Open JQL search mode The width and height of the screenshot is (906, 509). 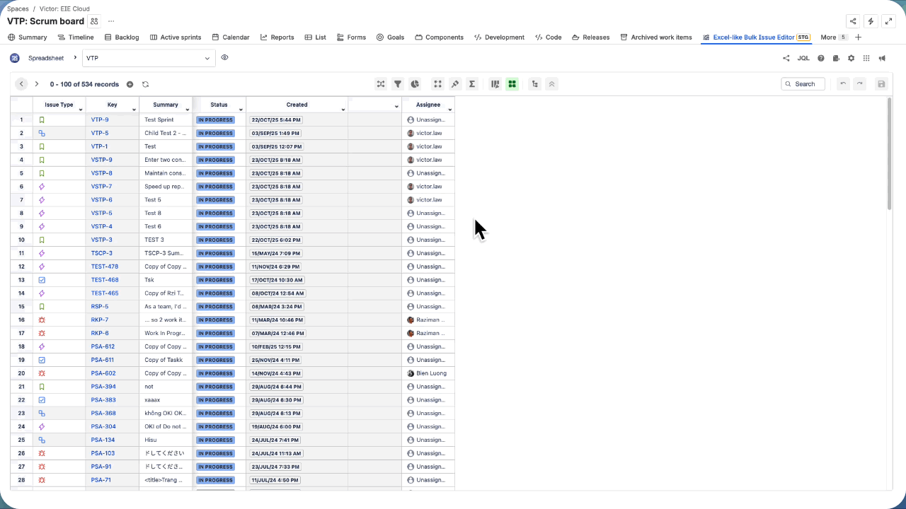point(803,58)
